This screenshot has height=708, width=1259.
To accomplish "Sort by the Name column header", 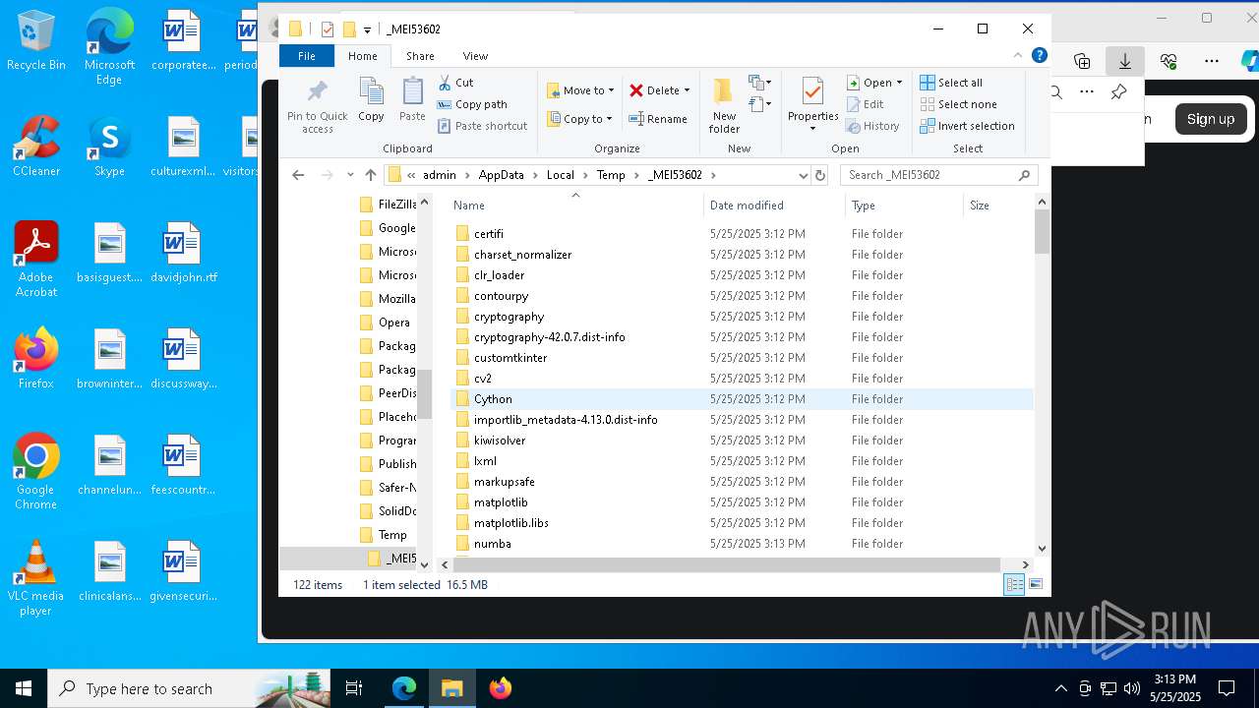I will point(575,206).
